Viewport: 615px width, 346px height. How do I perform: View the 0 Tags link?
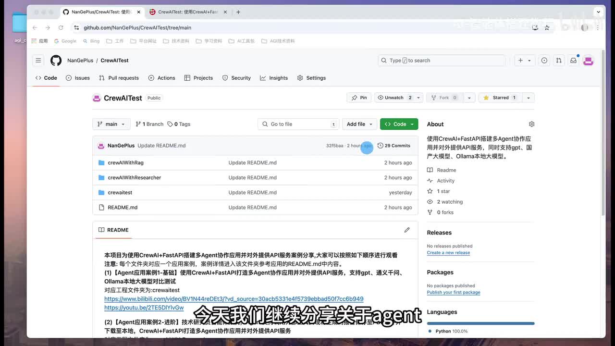pos(179,124)
